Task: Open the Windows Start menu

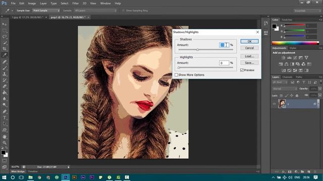Action: 4,177
